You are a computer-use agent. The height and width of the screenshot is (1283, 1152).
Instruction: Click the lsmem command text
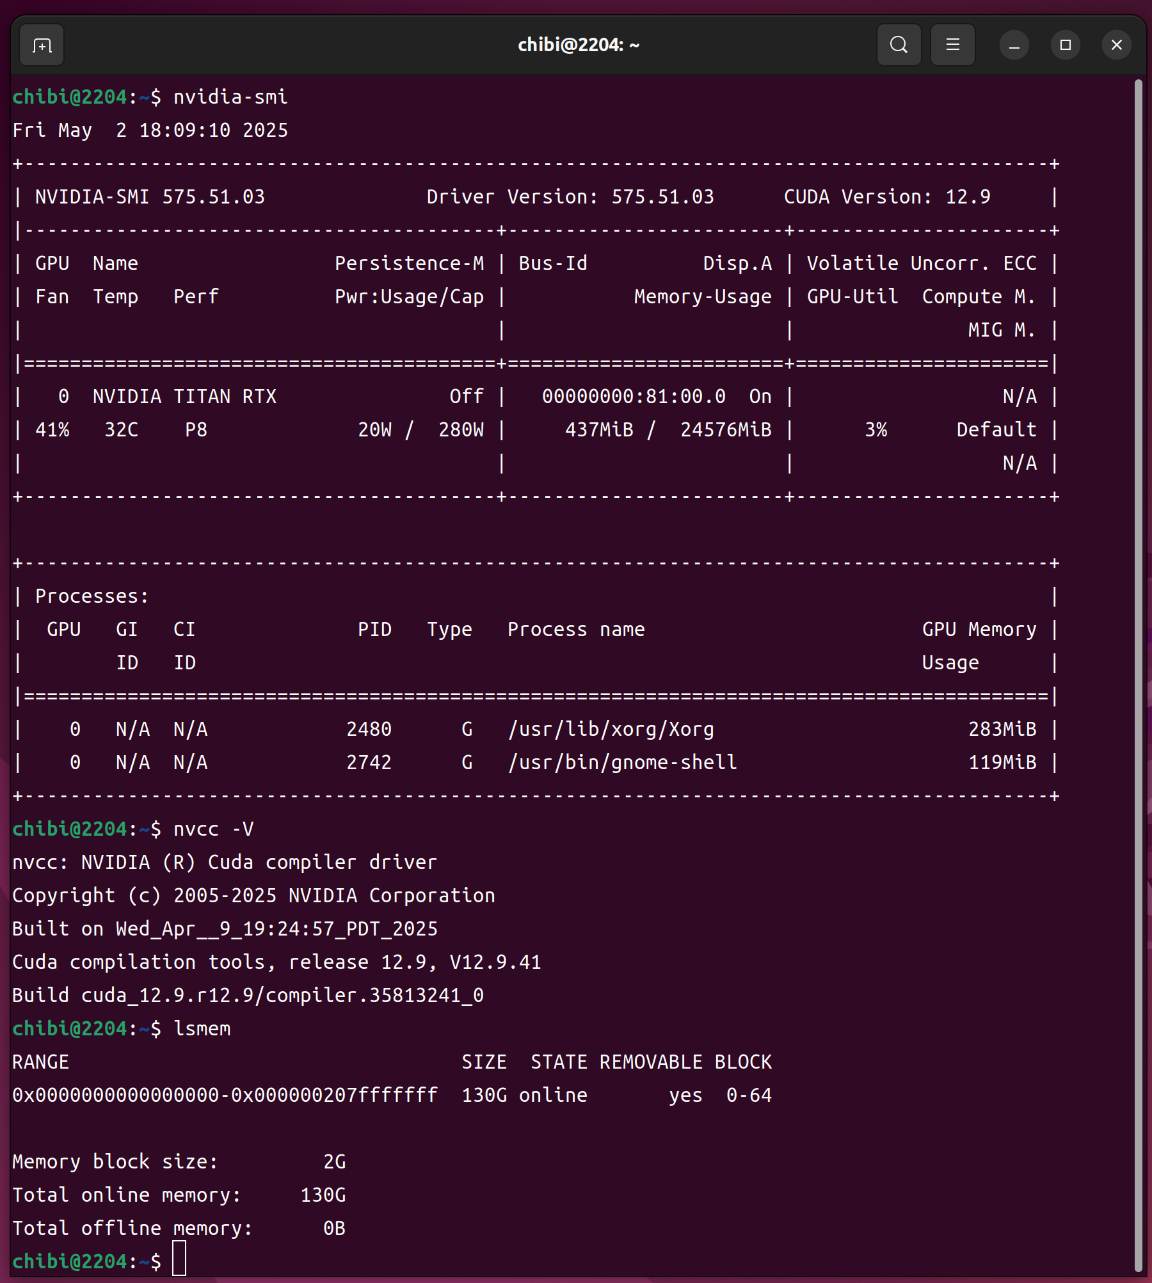coord(202,1029)
